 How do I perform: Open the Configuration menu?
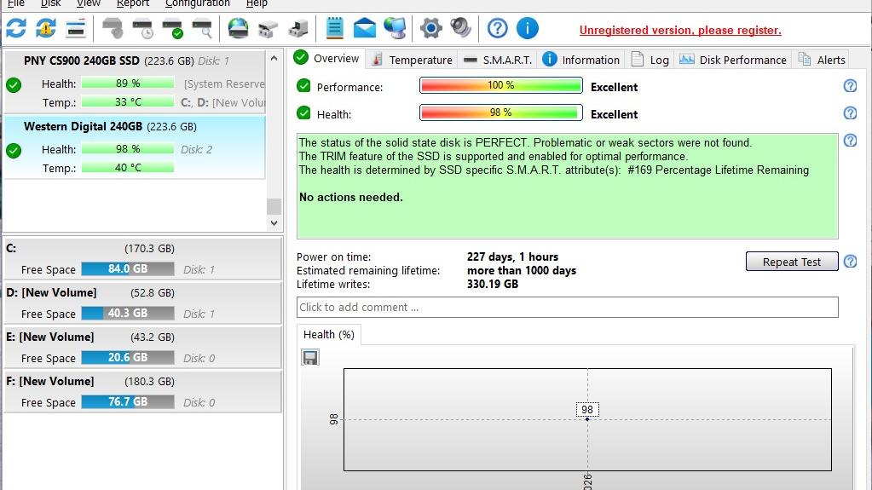198,3
